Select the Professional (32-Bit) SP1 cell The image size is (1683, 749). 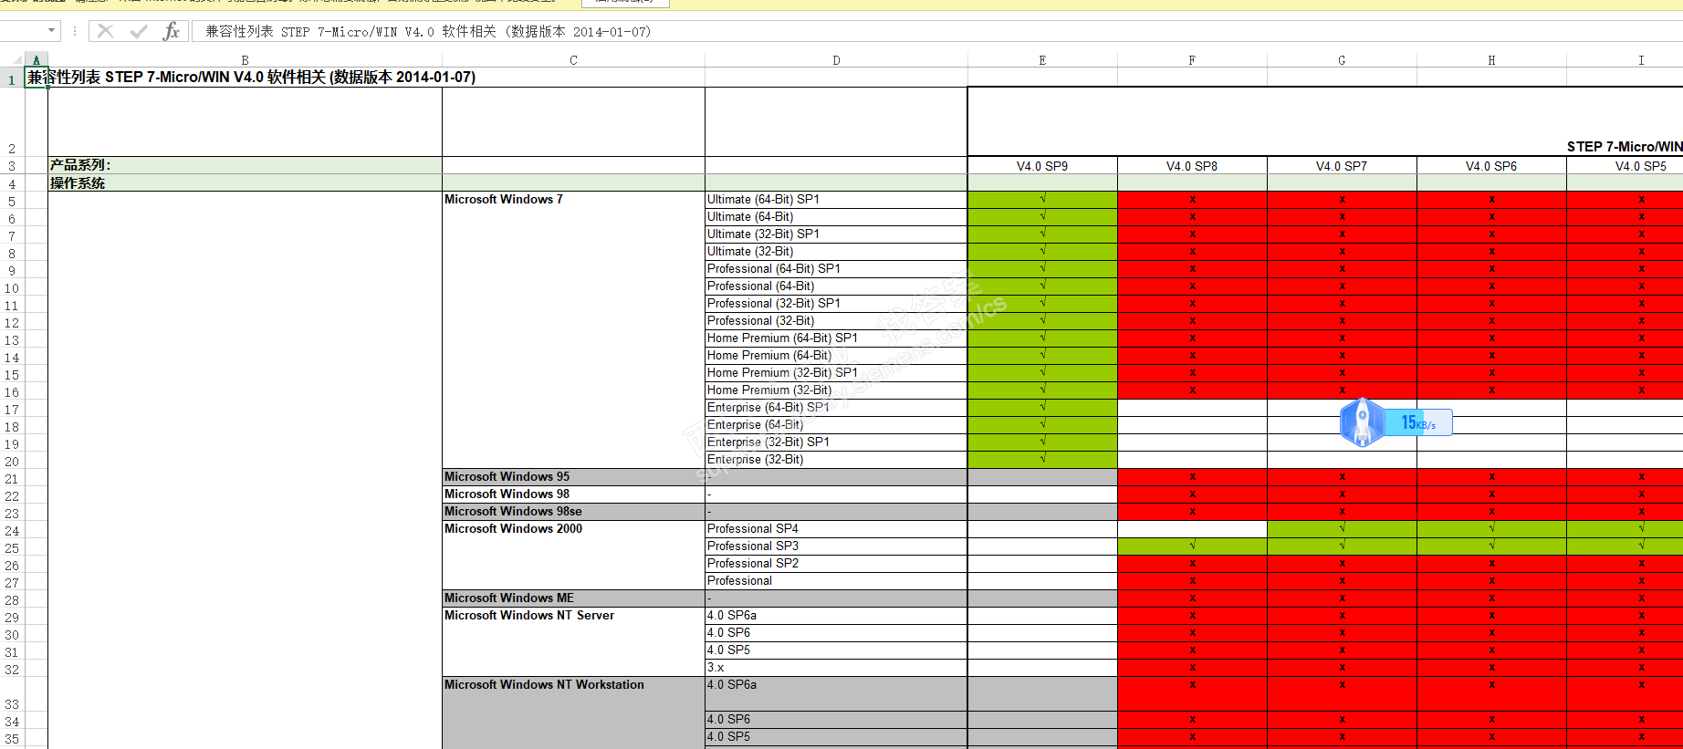(x=836, y=304)
